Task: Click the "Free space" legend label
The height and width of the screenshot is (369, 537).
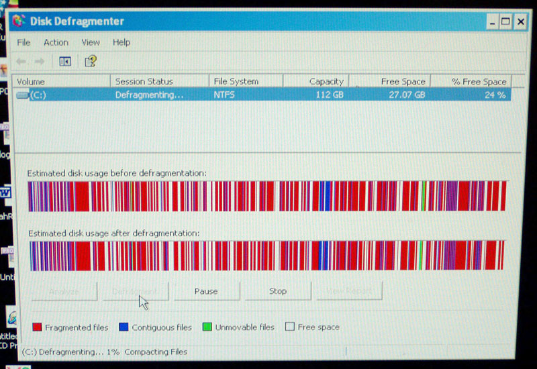Action: coord(319,327)
